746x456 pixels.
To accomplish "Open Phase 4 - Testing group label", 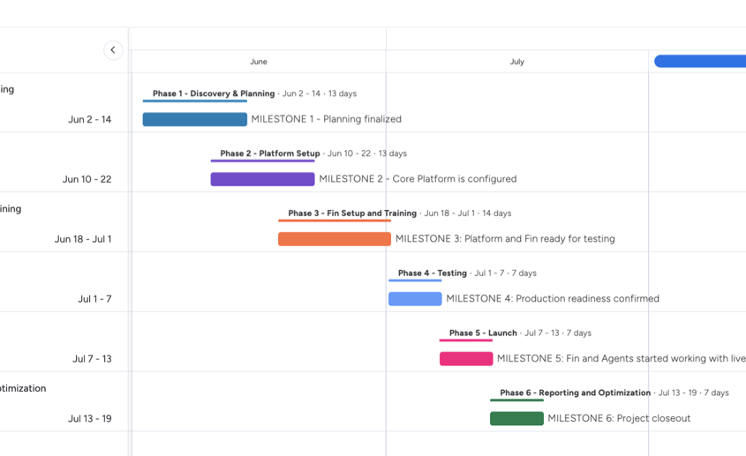I will tap(432, 273).
